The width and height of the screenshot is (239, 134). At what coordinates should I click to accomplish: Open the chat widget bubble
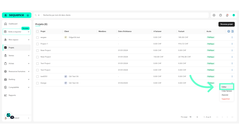click(8, 115)
